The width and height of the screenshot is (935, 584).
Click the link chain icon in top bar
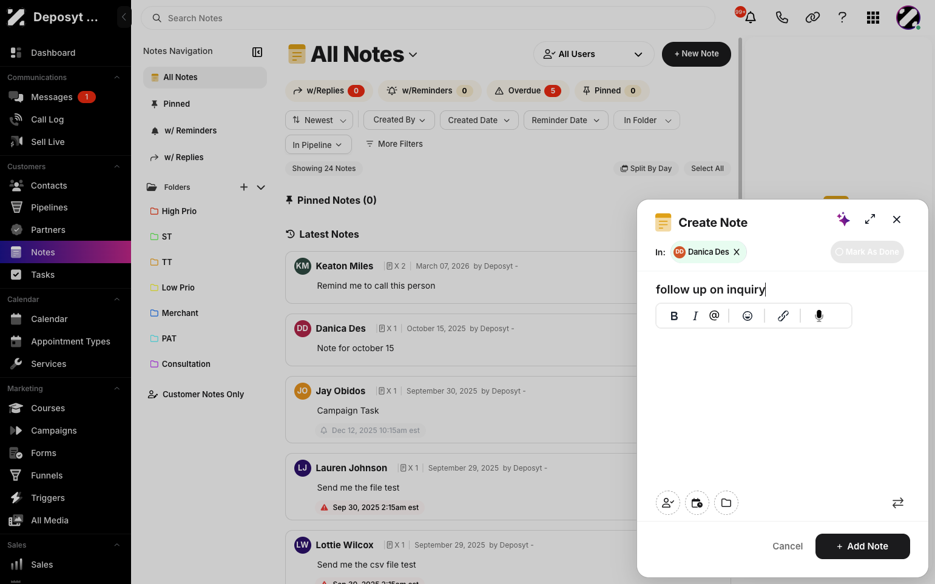coord(812,18)
